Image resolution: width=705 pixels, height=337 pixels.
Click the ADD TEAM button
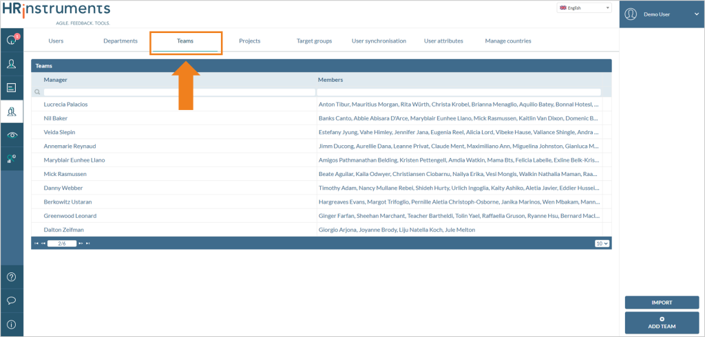click(662, 323)
